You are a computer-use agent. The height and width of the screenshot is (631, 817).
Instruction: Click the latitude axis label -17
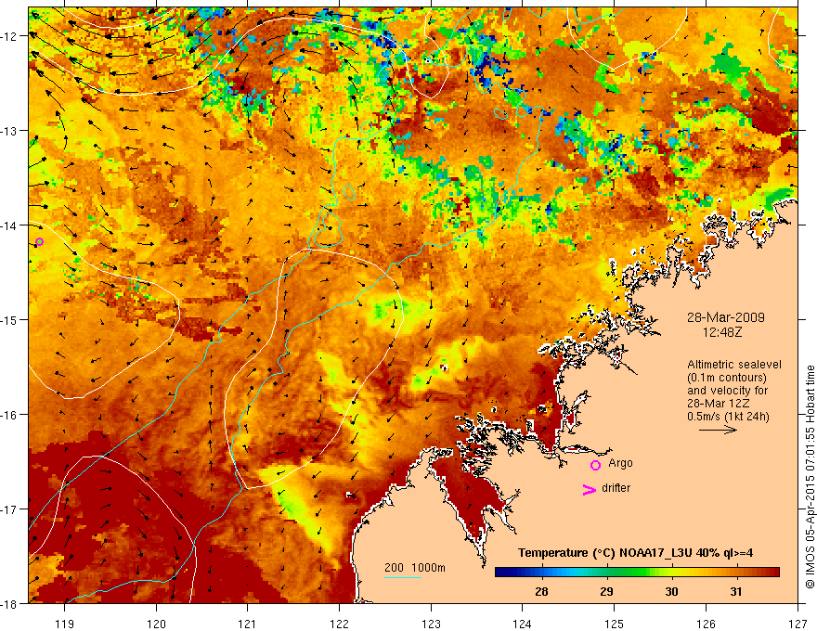point(10,509)
